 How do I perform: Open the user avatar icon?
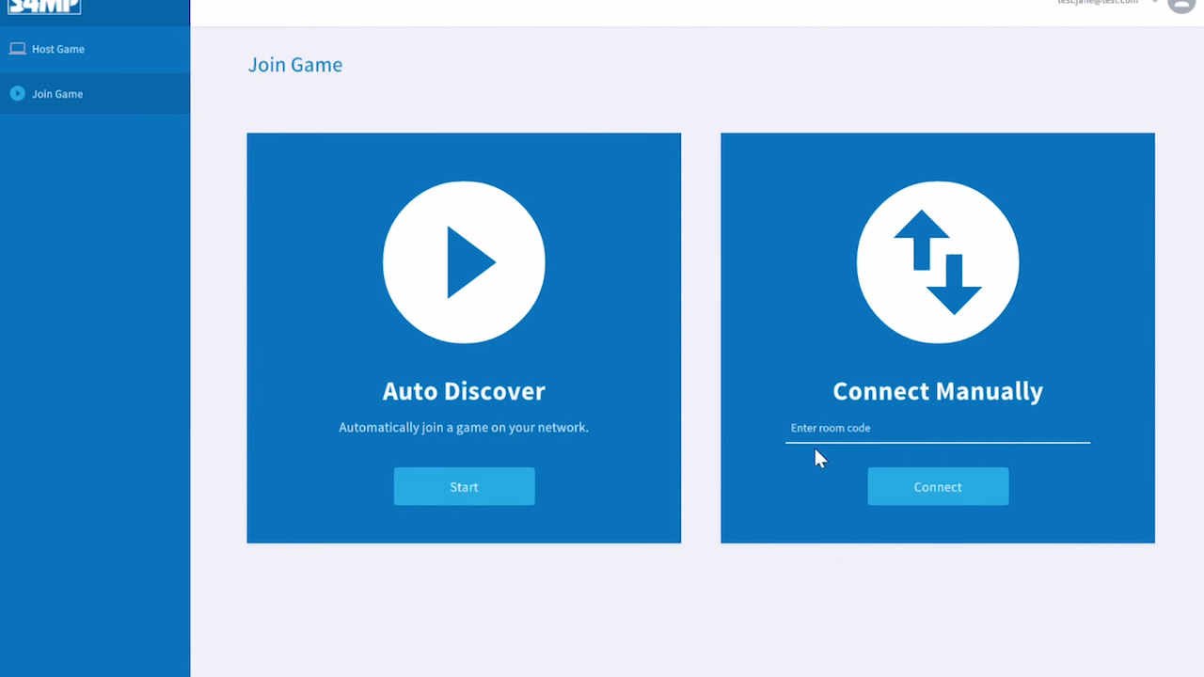click(x=1180, y=4)
